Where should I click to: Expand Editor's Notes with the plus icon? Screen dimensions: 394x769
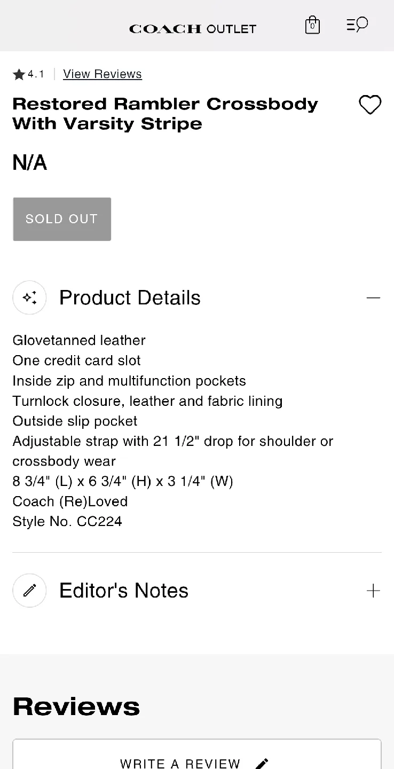point(373,591)
